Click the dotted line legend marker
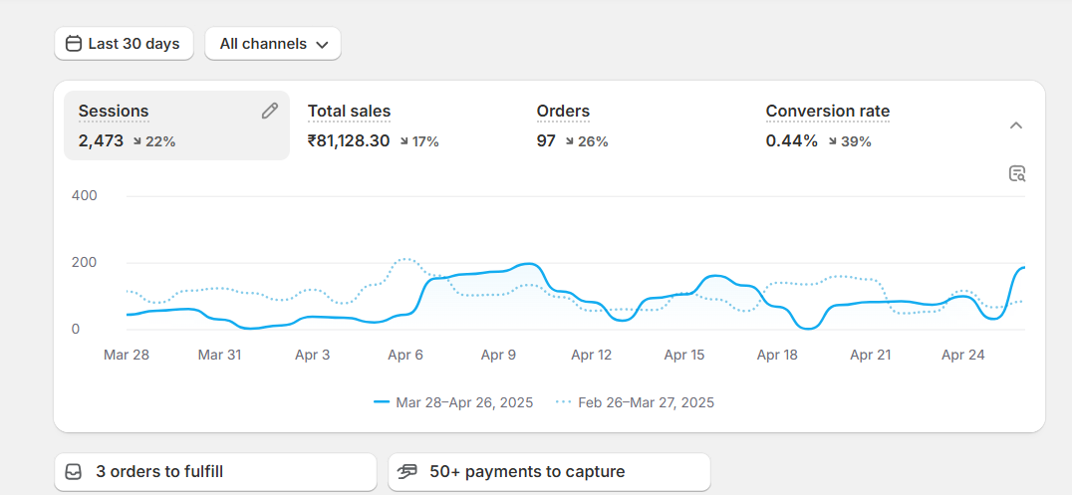The height and width of the screenshot is (495, 1072). 564,402
